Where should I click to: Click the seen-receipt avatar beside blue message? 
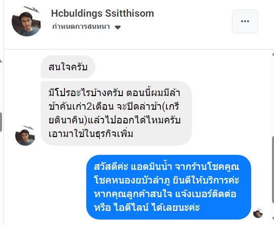258,213
